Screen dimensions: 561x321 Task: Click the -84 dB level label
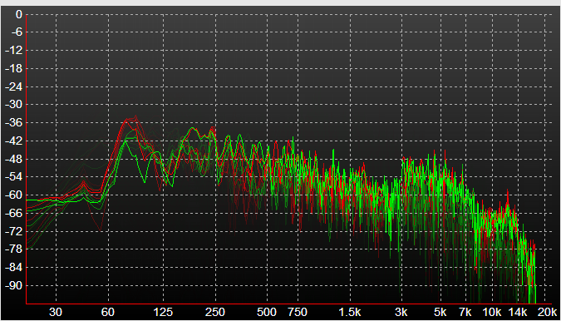click(x=13, y=267)
